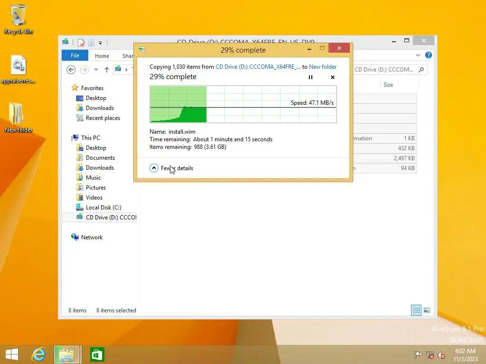Go up one folder level
Viewport: 486px width, 364px height.
(107, 70)
